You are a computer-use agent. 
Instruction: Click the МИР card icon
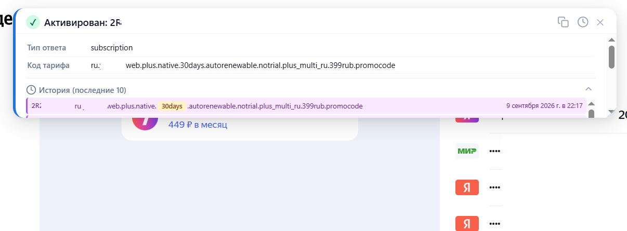click(467, 151)
